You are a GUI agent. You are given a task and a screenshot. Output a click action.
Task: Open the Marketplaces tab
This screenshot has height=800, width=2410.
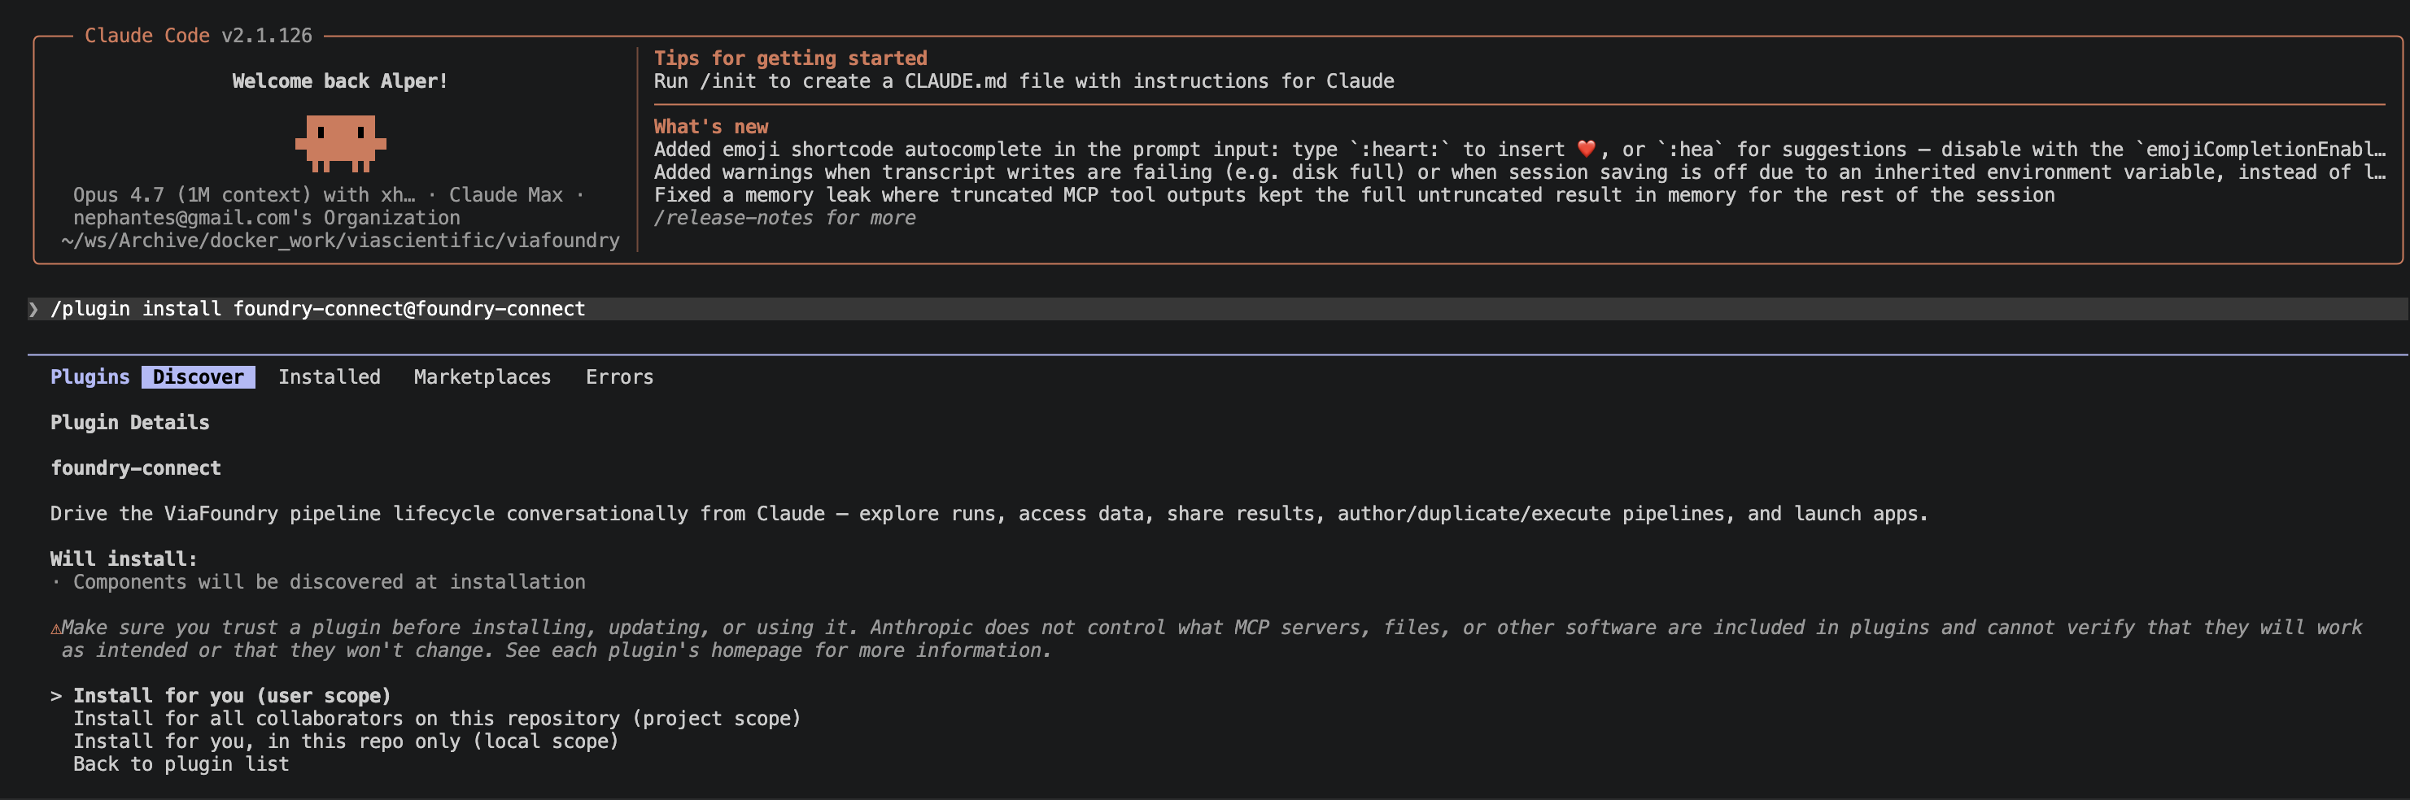pyautogui.click(x=482, y=376)
